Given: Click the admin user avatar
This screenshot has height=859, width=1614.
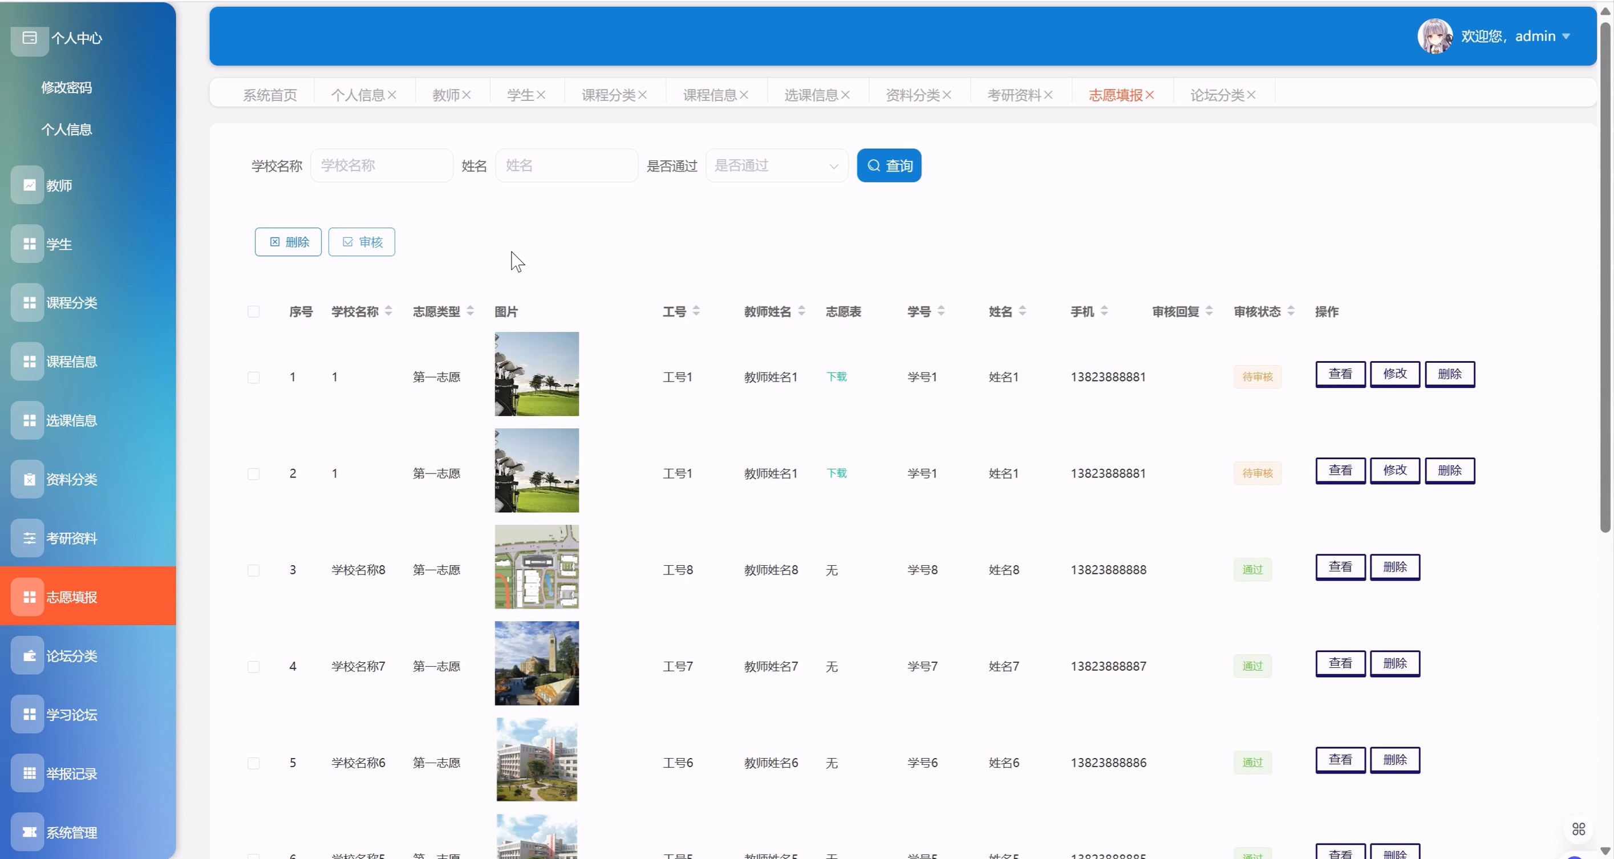Looking at the screenshot, I should point(1434,36).
